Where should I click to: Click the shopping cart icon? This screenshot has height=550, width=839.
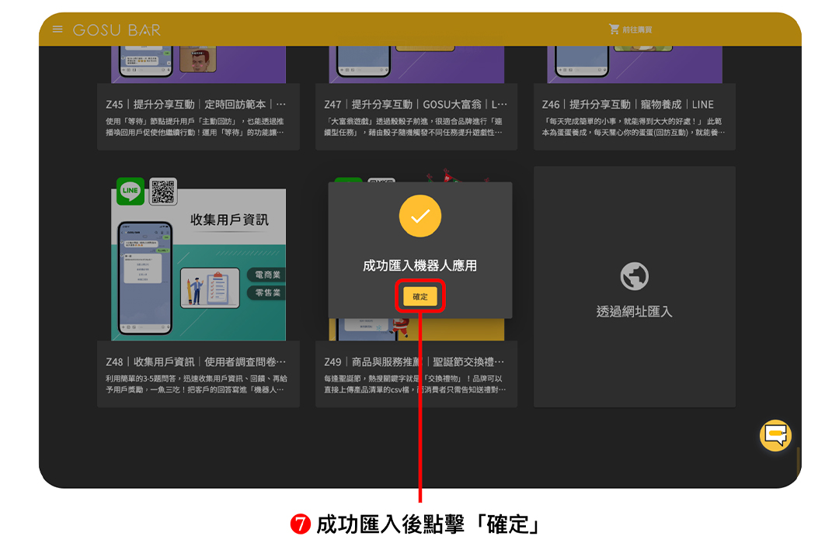tap(614, 29)
